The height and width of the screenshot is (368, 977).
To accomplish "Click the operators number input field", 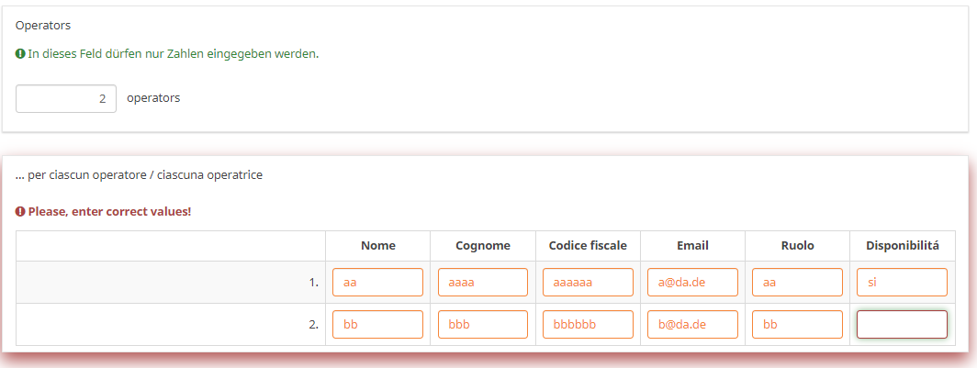I will 66,98.
